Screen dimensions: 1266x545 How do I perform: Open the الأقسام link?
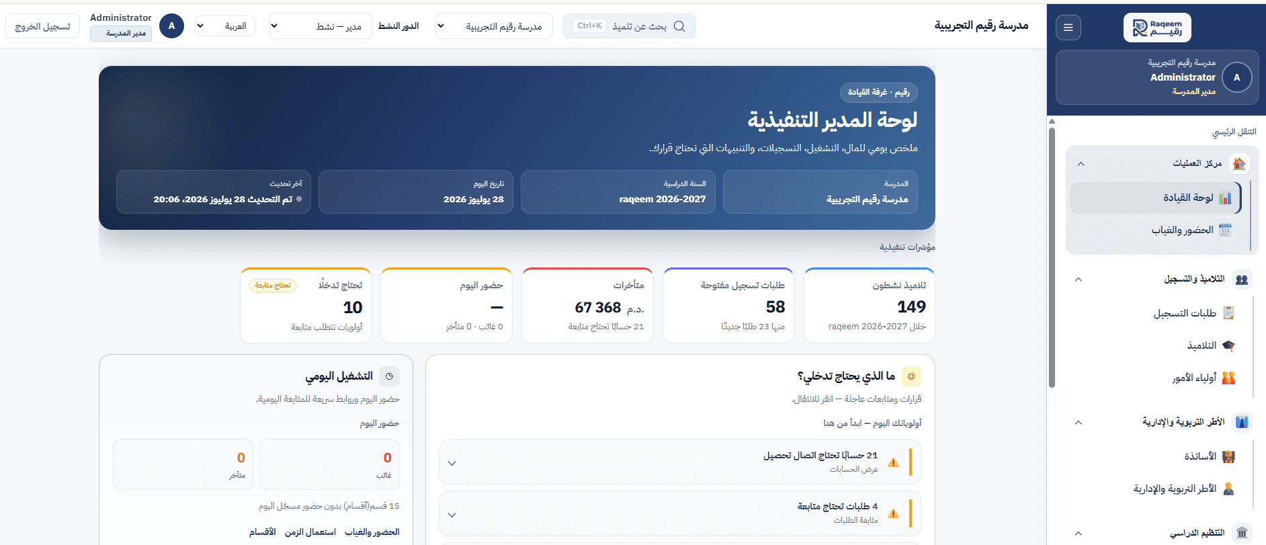tap(262, 532)
